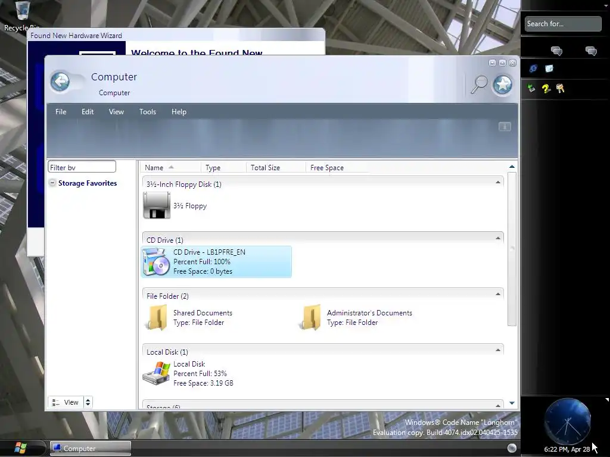The height and width of the screenshot is (457, 610).
Task: Open the Recycle Bin on the desktop
Action: (22, 15)
